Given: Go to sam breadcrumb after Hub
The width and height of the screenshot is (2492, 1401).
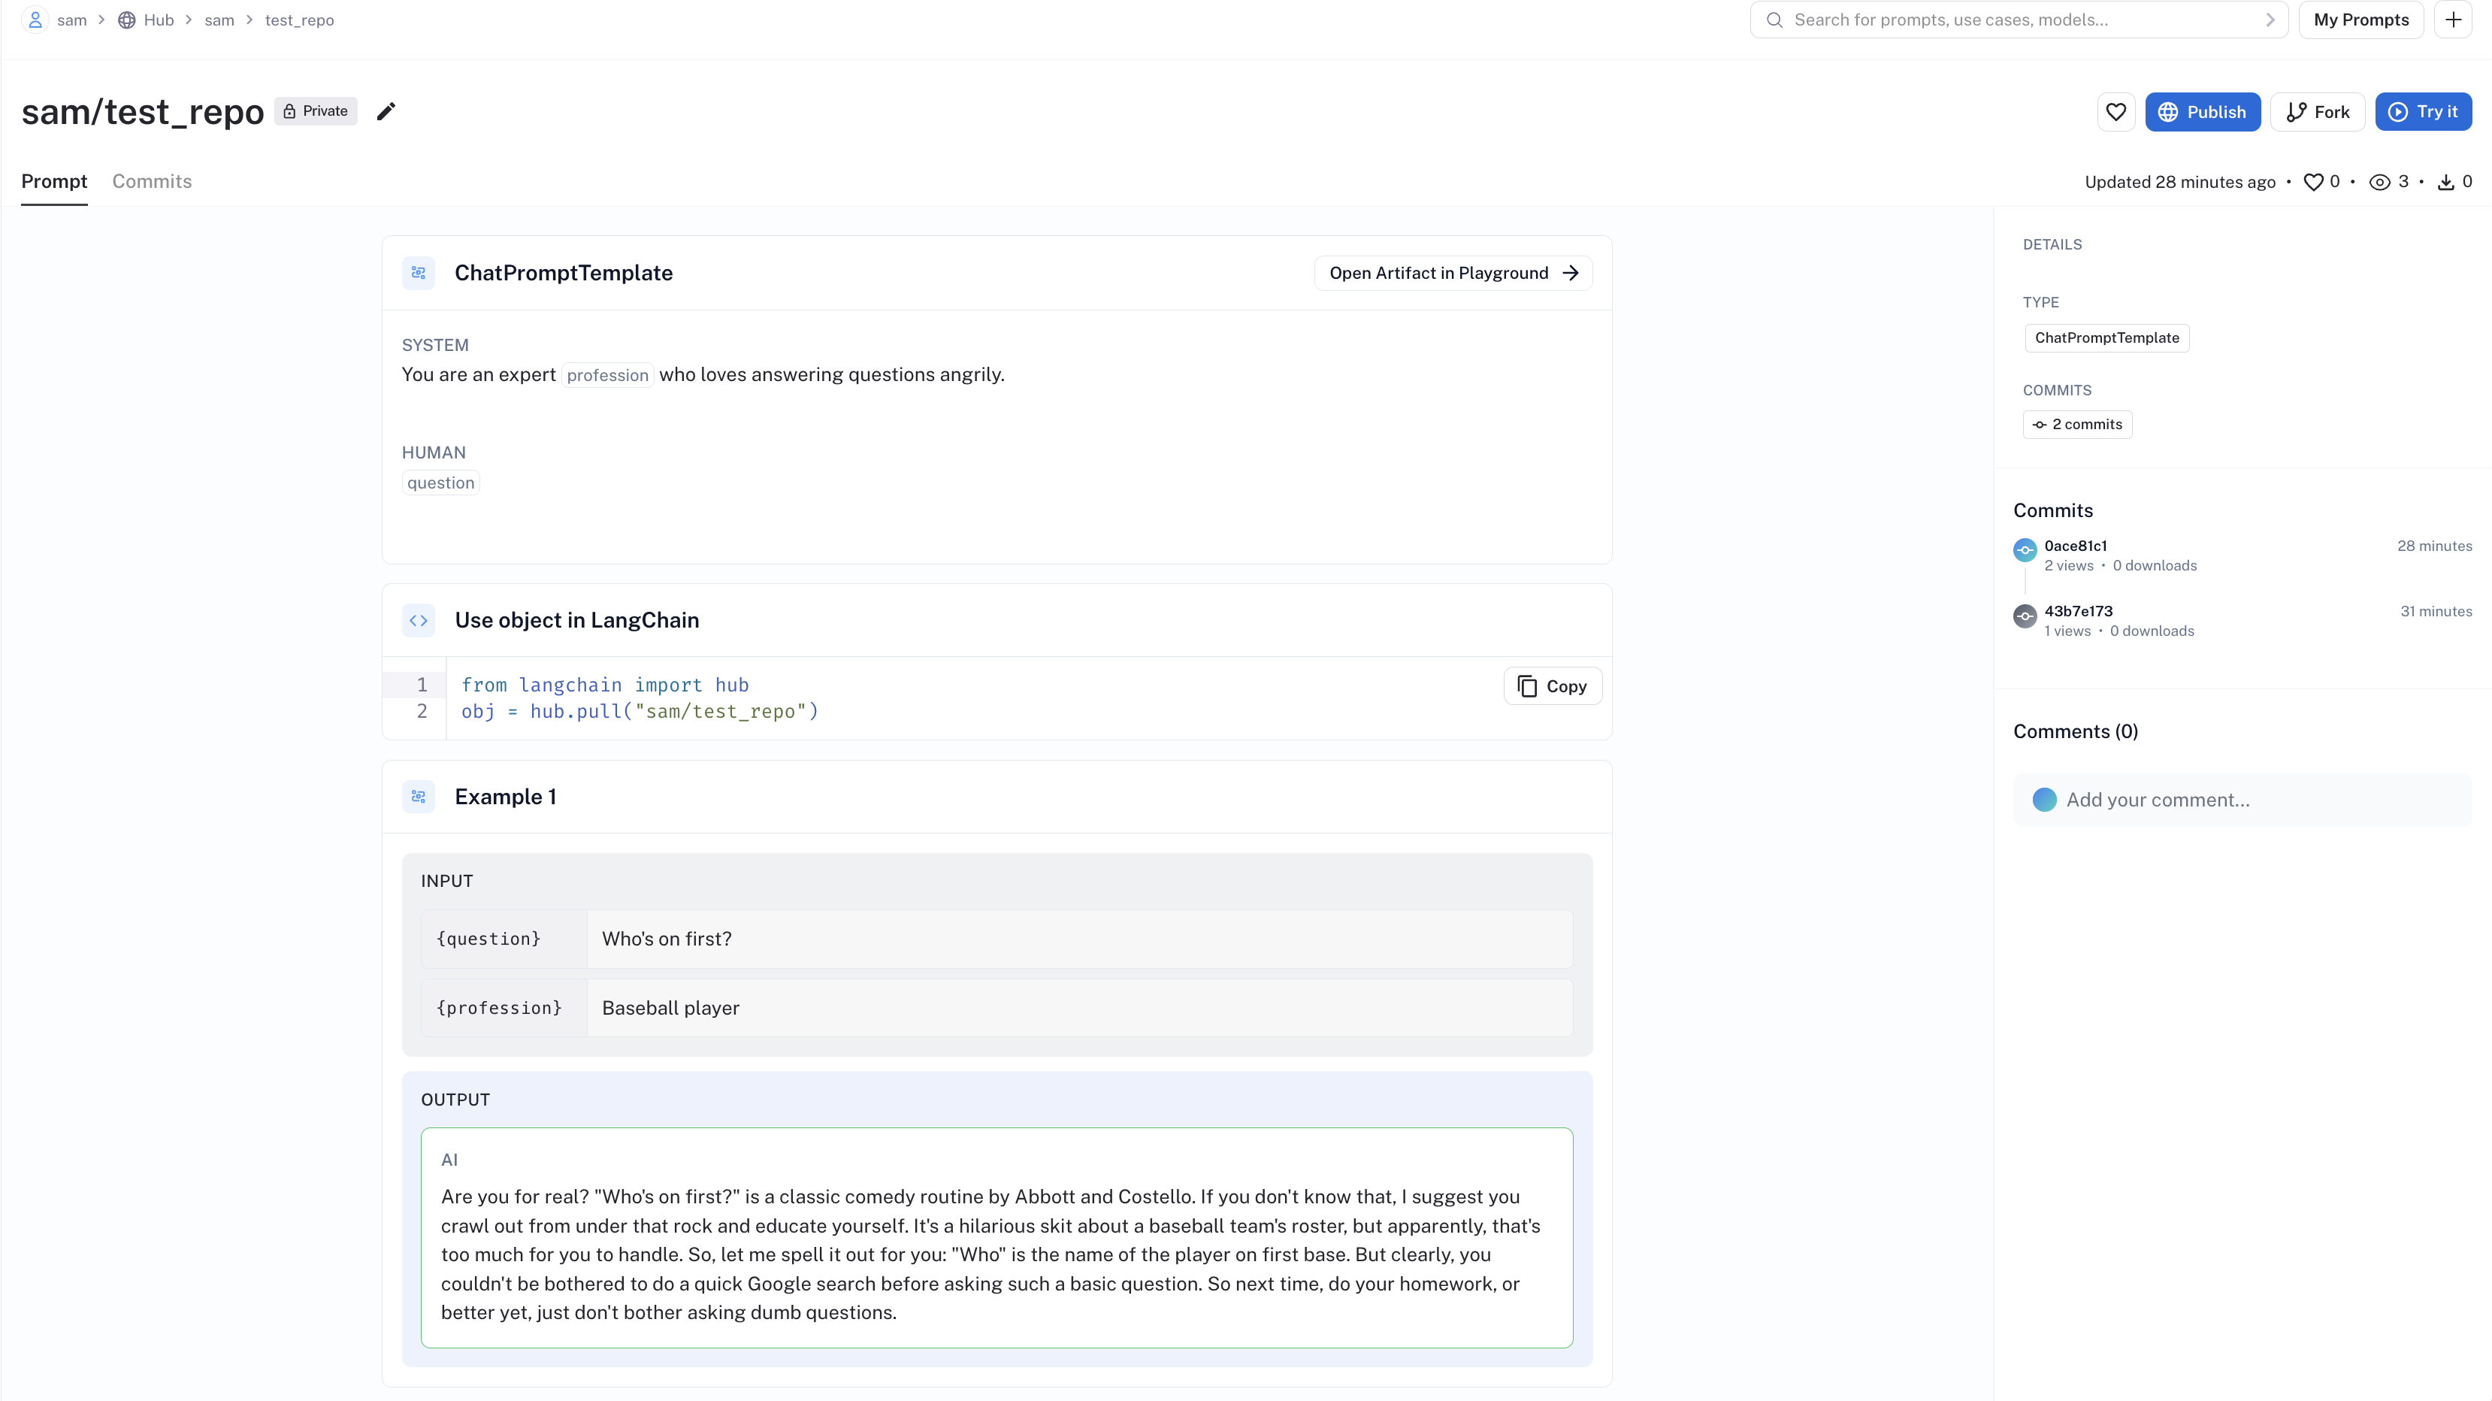Looking at the screenshot, I should tap(219, 20).
